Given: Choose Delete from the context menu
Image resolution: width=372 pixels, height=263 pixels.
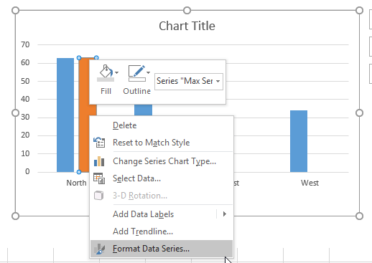Looking at the screenshot, I should 162,125.
